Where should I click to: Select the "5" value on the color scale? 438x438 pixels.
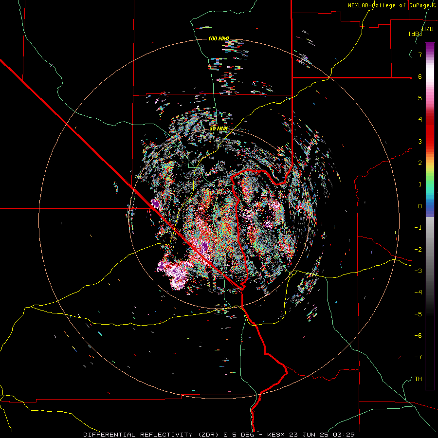click(x=420, y=98)
